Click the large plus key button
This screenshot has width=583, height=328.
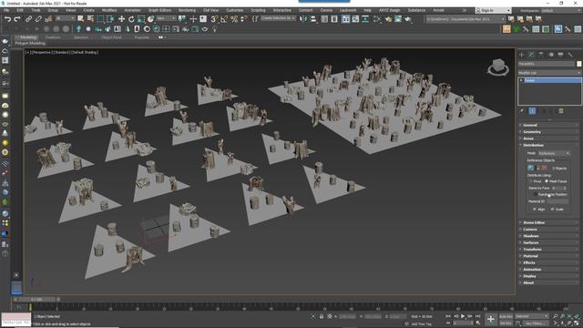pyautogui.click(x=491, y=319)
